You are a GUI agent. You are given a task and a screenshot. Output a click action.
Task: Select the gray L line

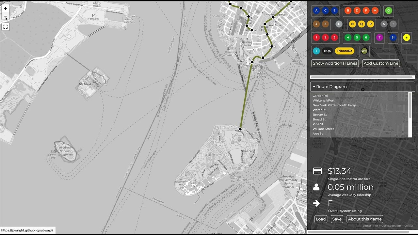[339, 24]
